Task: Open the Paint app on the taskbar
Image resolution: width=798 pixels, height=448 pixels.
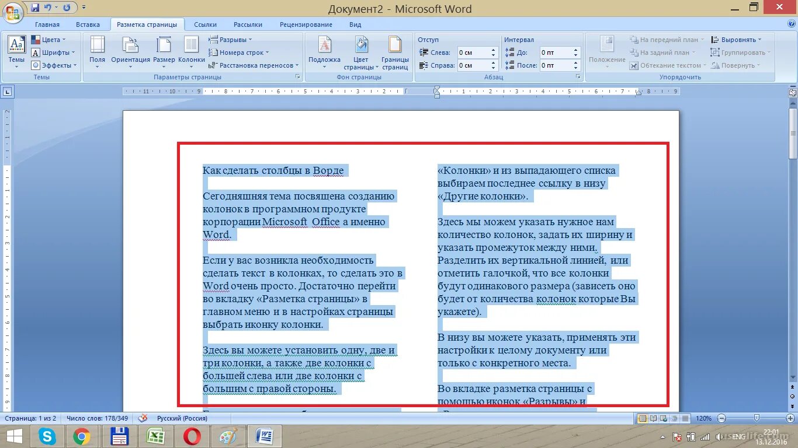Action: click(228, 436)
